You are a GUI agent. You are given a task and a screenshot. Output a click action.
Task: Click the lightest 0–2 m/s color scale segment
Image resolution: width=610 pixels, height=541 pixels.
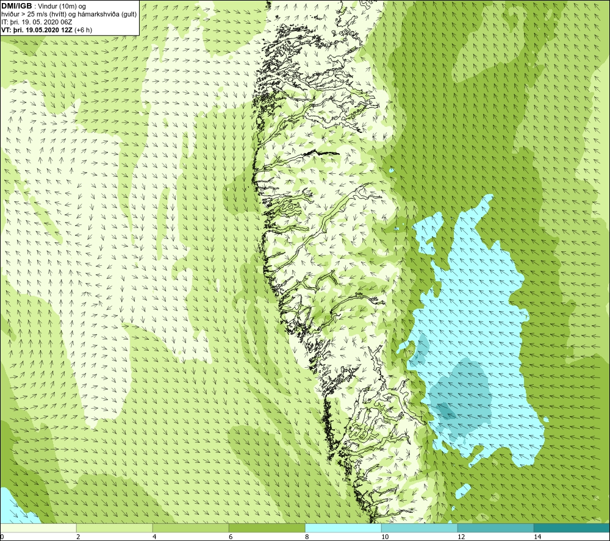tap(38, 528)
